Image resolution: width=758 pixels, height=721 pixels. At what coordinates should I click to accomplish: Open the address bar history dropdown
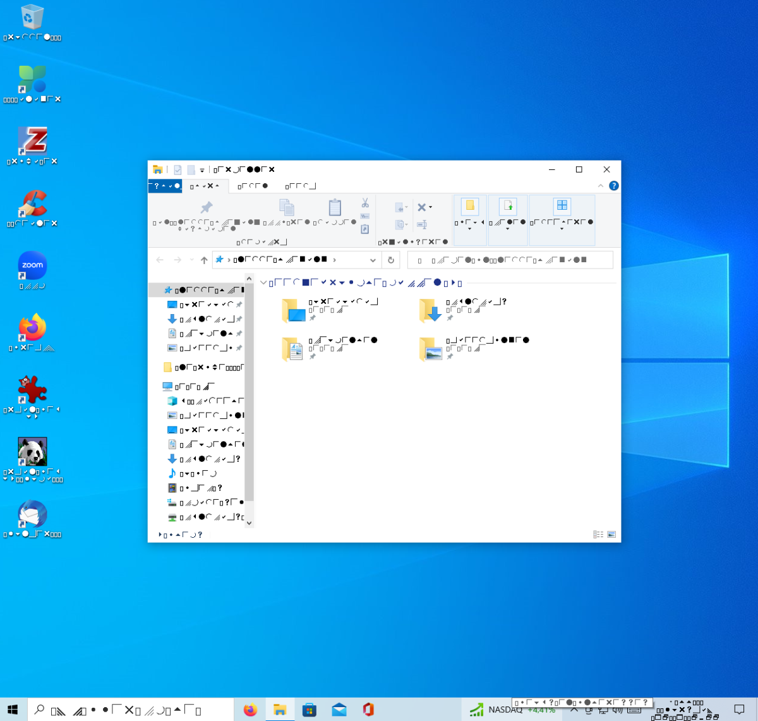pyautogui.click(x=373, y=260)
